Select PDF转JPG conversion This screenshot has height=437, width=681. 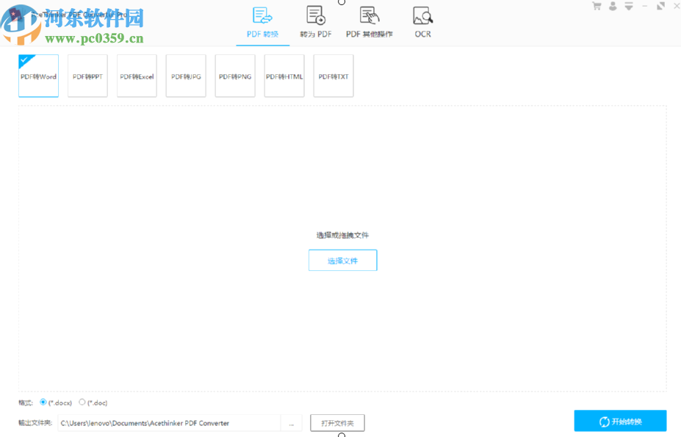pos(186,76)
